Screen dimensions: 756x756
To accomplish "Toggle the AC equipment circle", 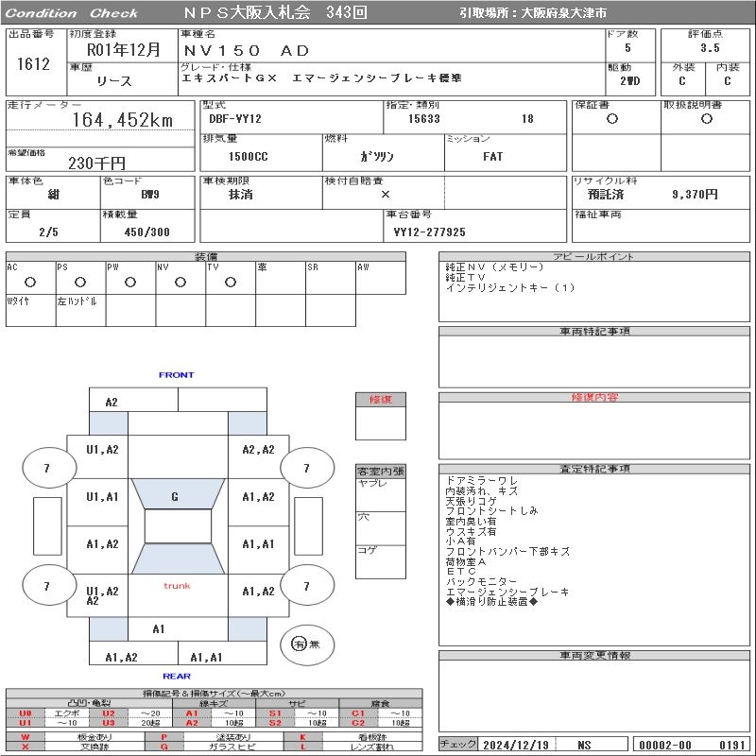I will 30,282.
